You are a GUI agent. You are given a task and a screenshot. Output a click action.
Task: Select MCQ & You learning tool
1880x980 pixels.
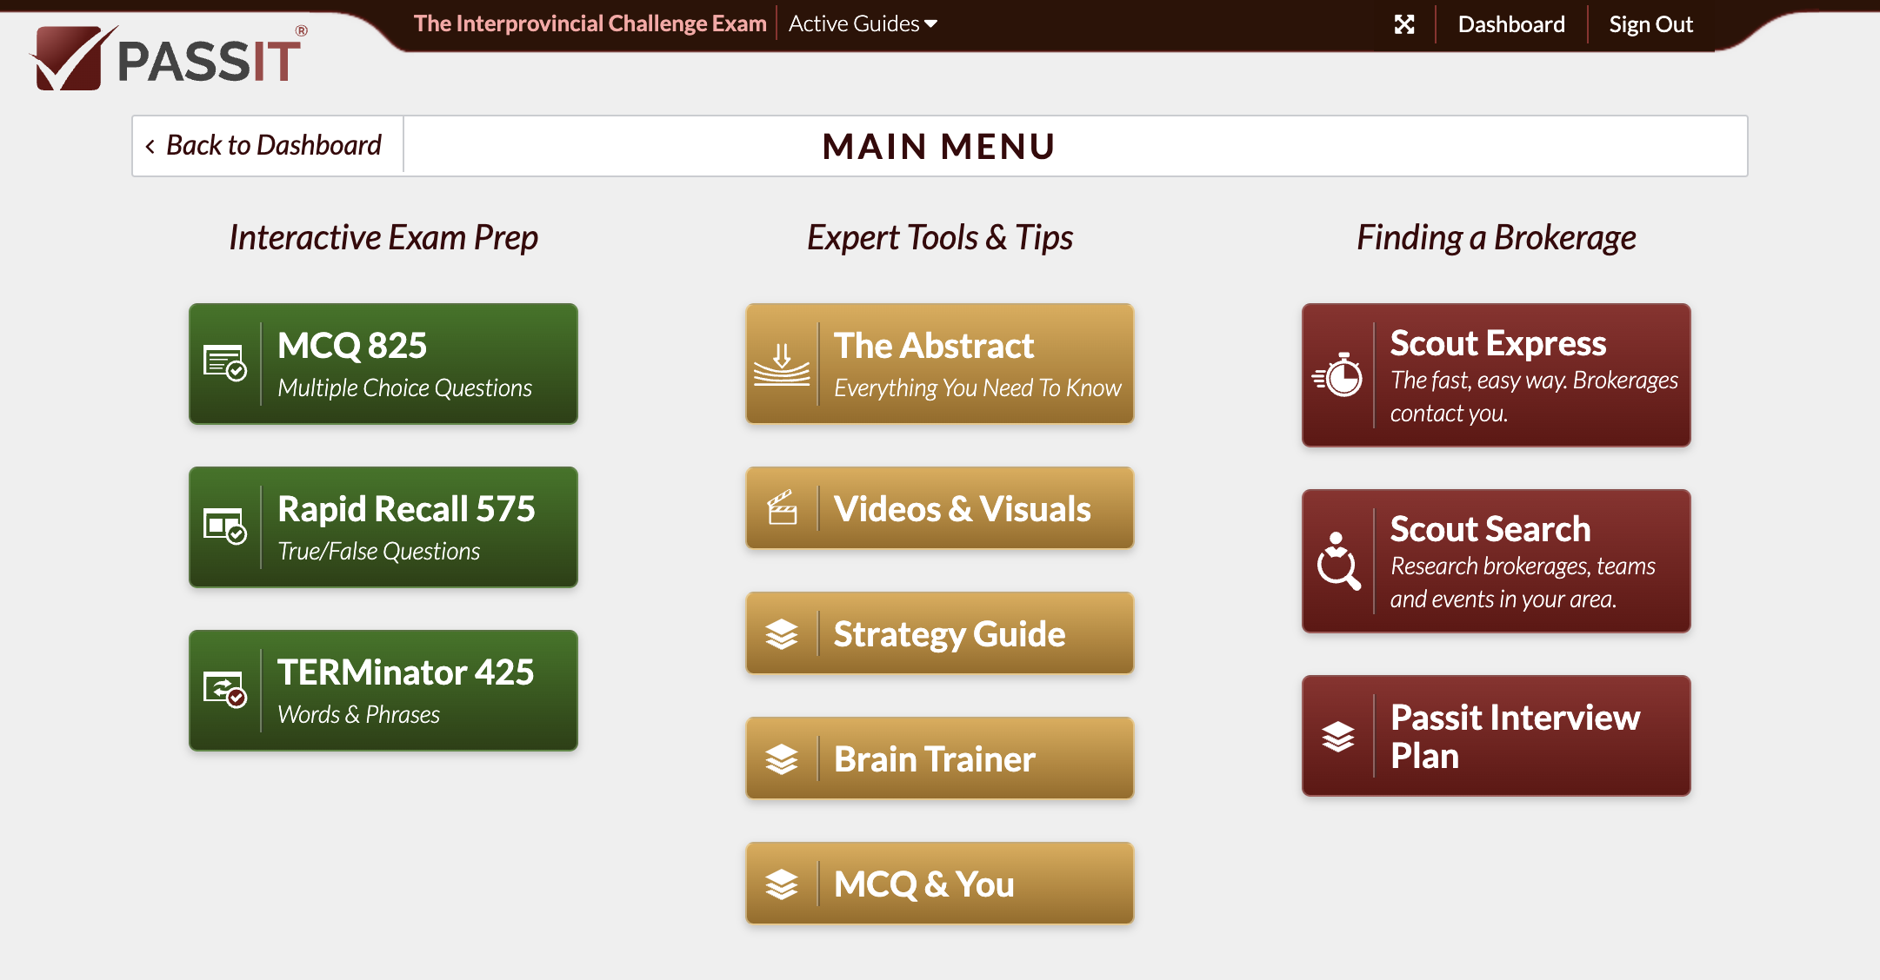pyautogui.click(x=940, y=883)
